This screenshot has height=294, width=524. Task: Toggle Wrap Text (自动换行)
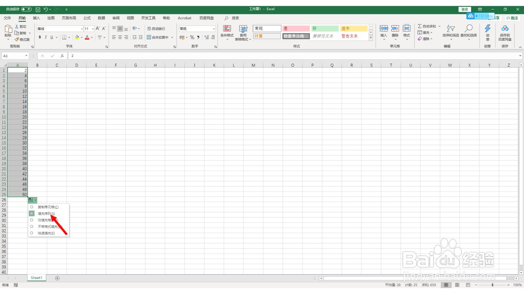[x=156, y=29]
